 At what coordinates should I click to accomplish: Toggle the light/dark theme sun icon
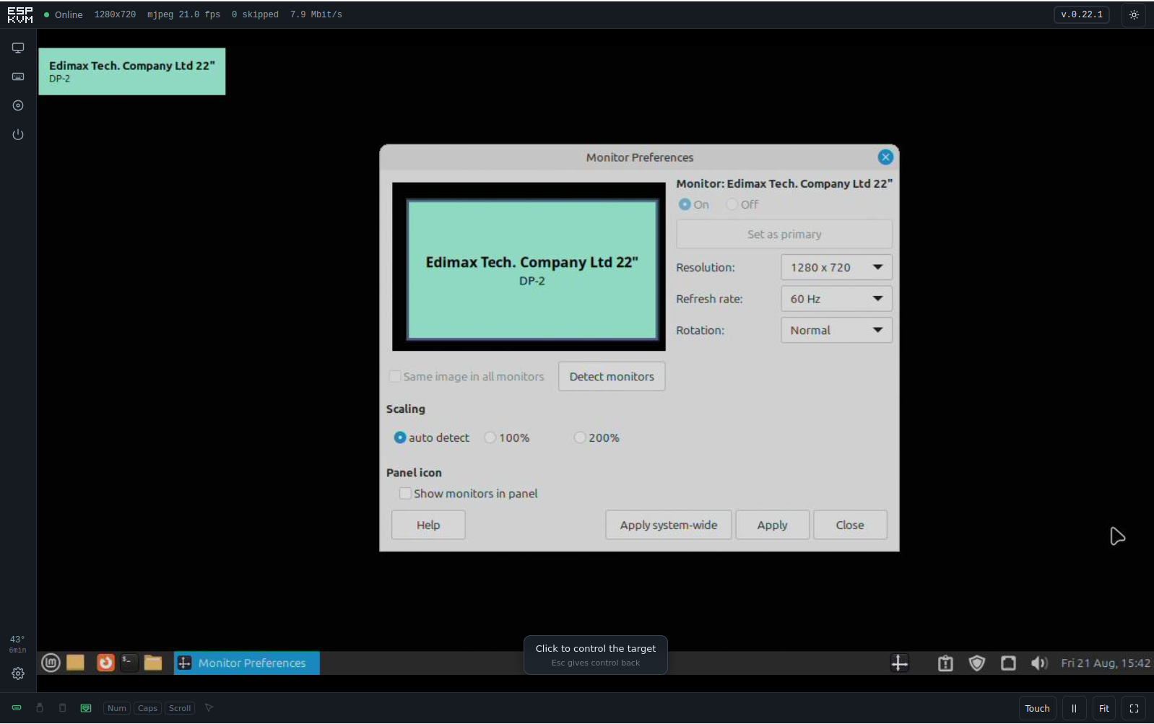[x=1134, y=14]
